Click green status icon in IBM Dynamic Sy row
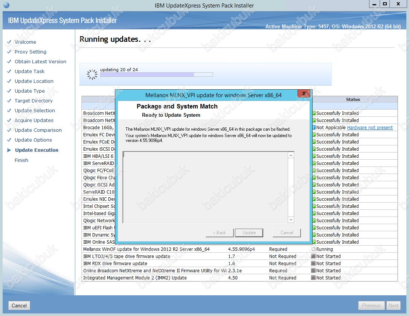 [314, 235]
